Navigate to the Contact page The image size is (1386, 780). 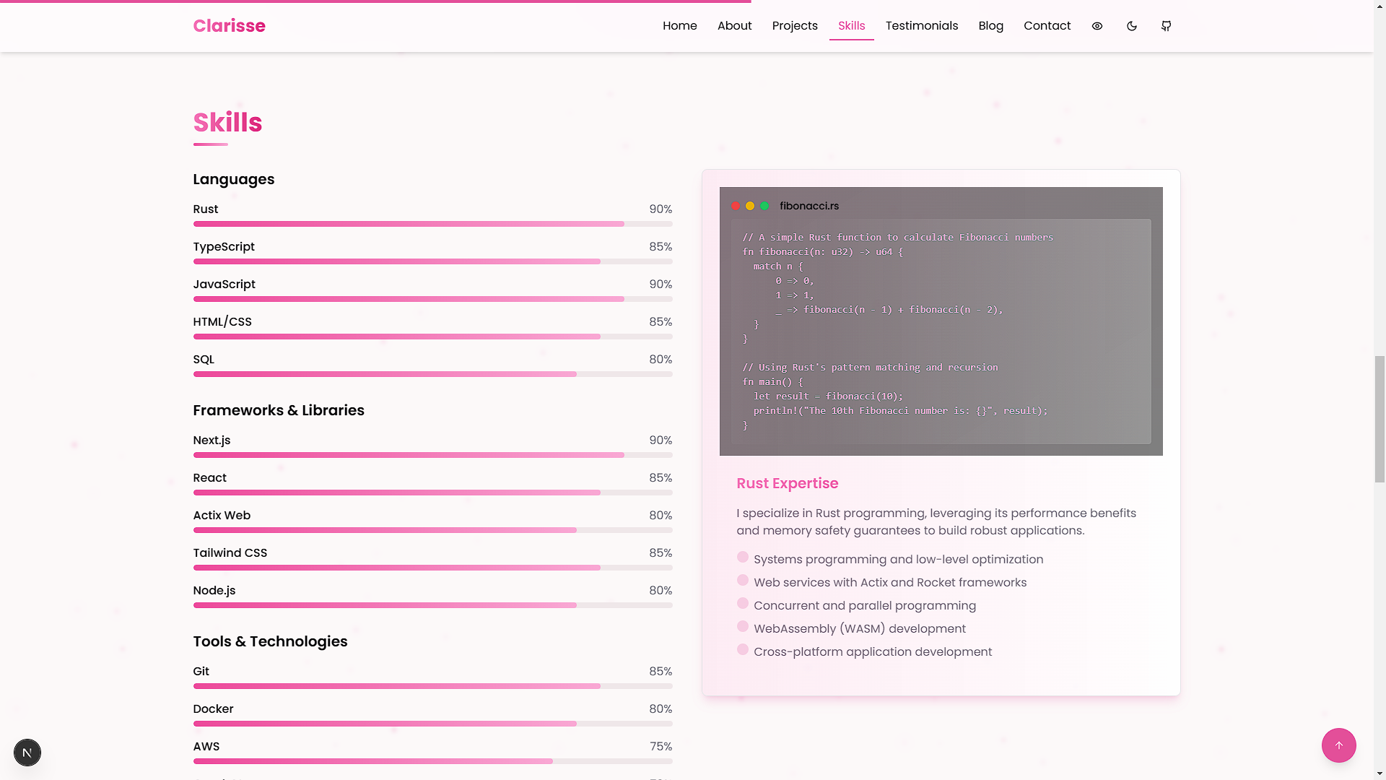1047,26
